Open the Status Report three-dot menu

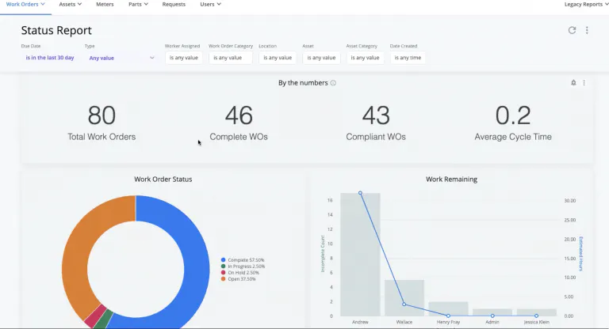click(587, 30)
